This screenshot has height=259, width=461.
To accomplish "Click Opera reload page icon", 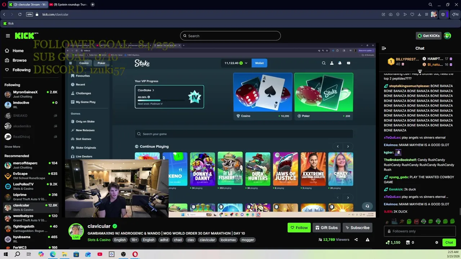I will coord(20,14).
